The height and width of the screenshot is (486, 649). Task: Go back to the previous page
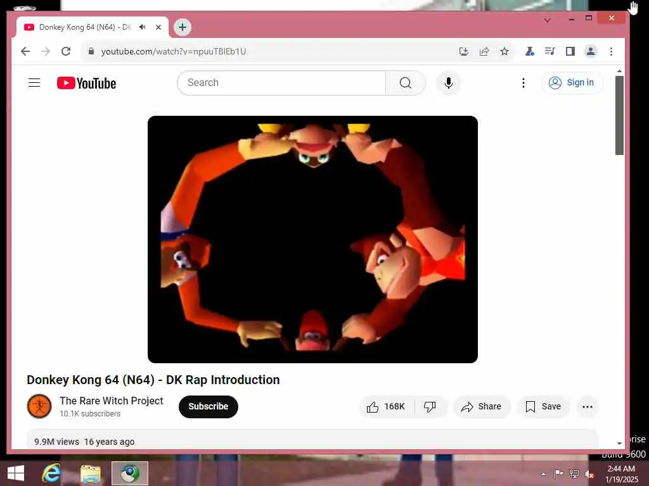point(25,51)
